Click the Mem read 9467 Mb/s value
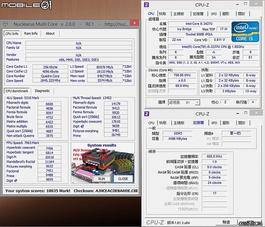The height and width of the screenshot is (227, 265). 105,76
